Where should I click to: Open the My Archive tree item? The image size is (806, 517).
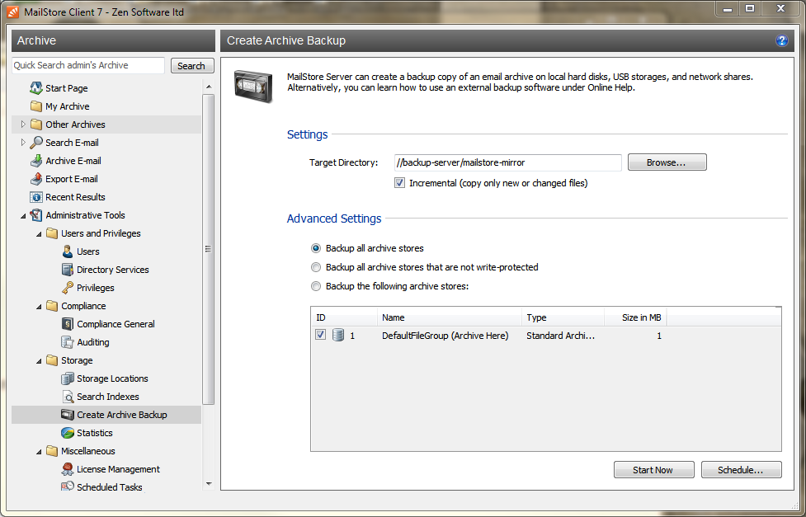pyautogui.click(x=68, y=106)
